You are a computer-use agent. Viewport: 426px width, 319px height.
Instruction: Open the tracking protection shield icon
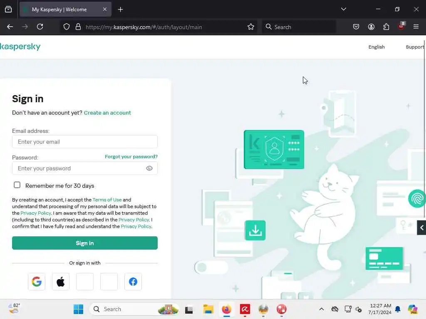coord(67,27)
